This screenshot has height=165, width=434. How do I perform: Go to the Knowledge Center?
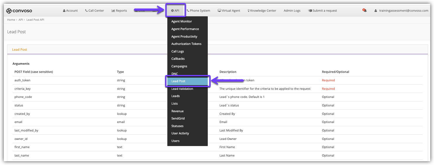(x=262, y=11)
